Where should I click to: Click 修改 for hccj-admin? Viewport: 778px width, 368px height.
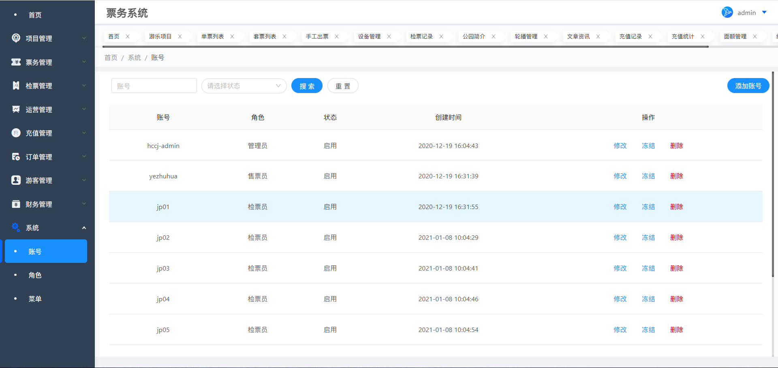click(620, 146)
